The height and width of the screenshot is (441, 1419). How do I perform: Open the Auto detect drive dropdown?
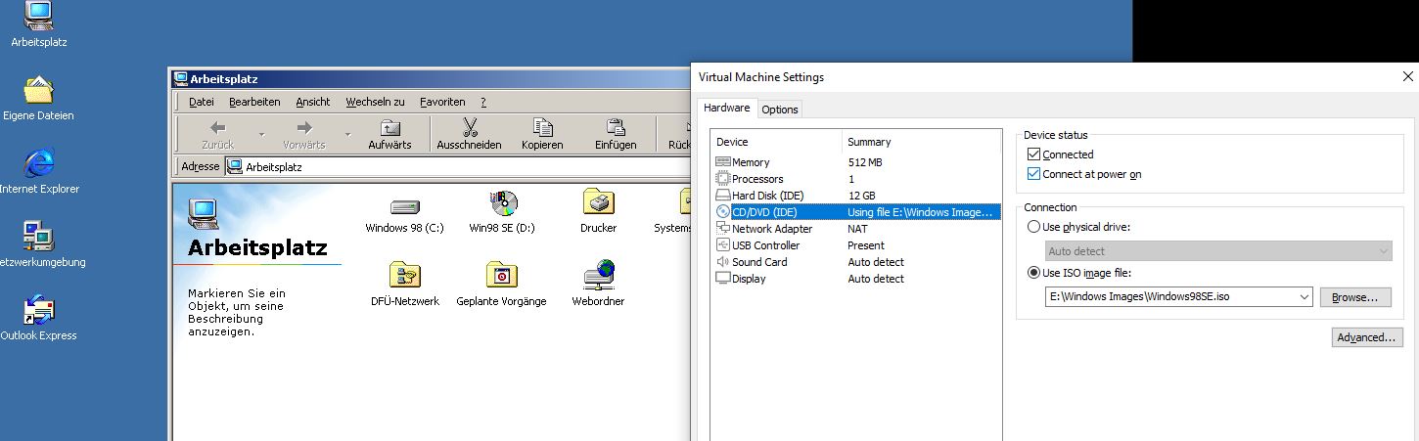tap(1218, 251)
